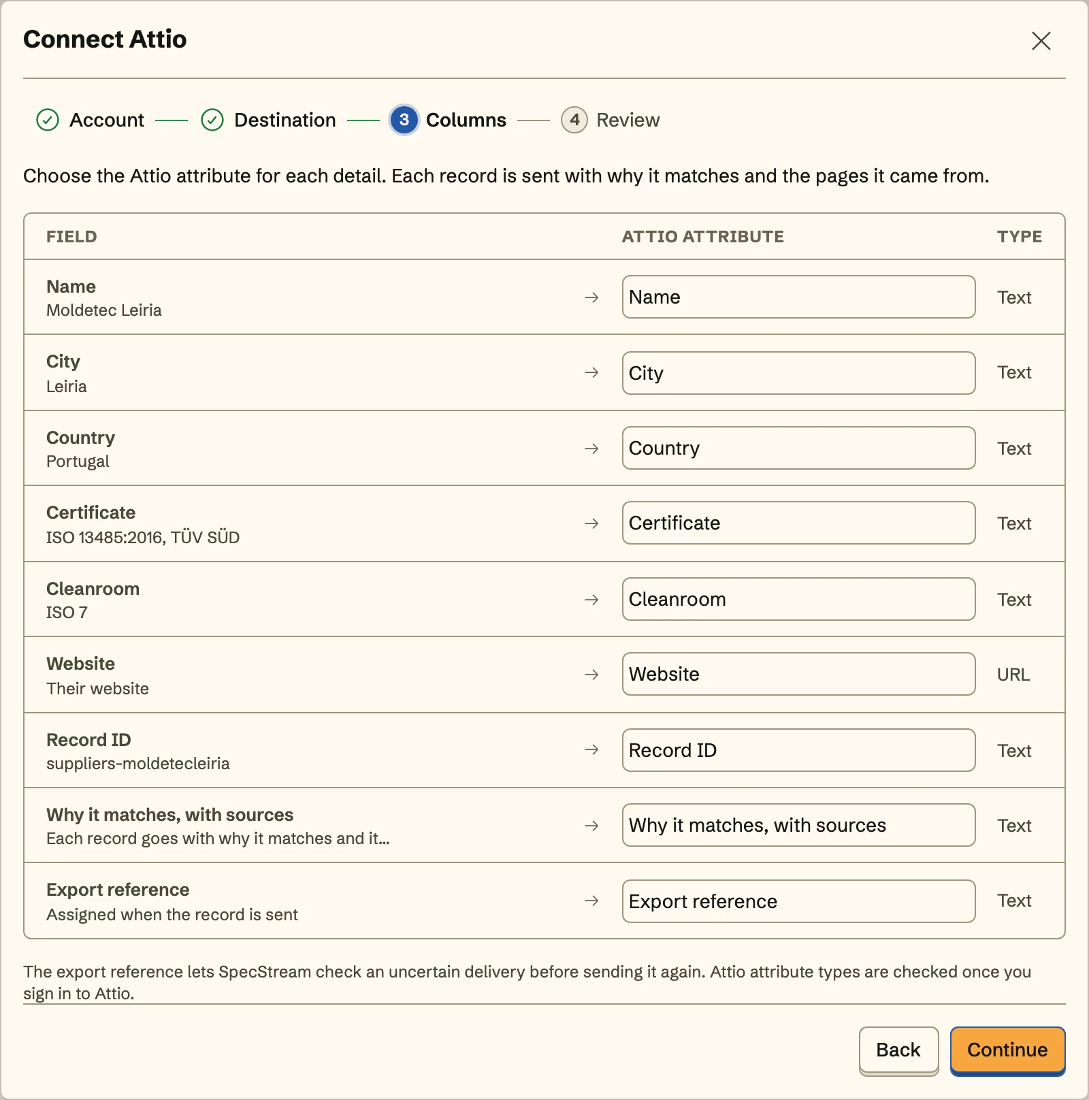Click the Account step checkmark icon
The image size is (1089, 1100).
(48, 120)
